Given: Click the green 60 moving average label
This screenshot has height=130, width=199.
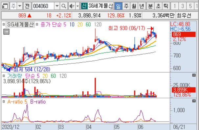Looking at the screenshot, I should 88,24.
